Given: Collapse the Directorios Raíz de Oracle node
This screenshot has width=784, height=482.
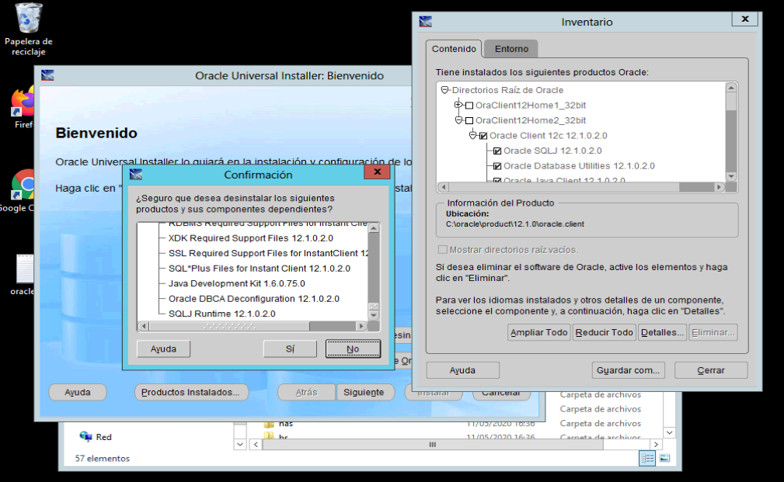Looking at the screenshot, I should point(445,90).
